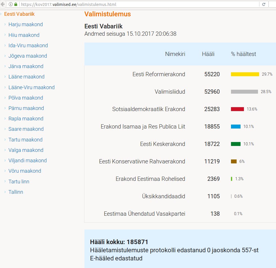Click Eesti Konservatiivne Rahvaerakond name
Image resolution: width=276 pixels, height=268 pixels.
click(x=142, y=161)
